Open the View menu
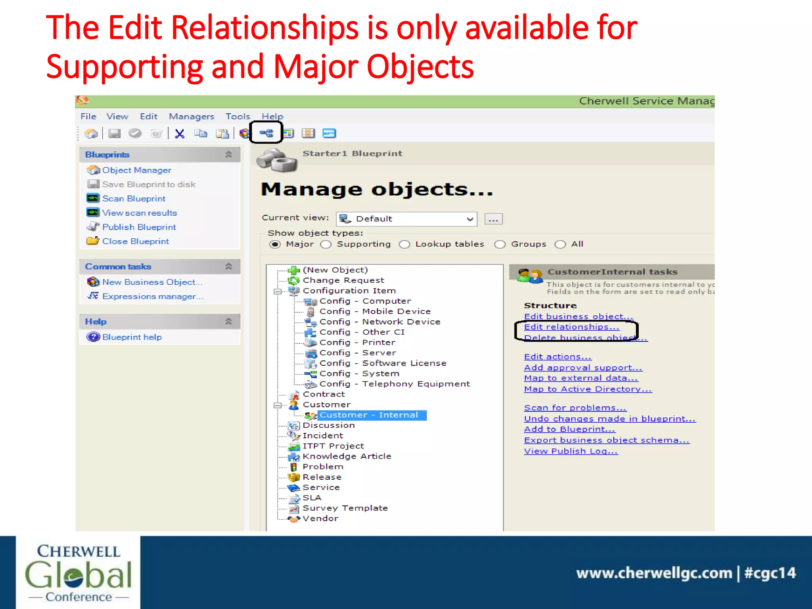 click(117, 117)
